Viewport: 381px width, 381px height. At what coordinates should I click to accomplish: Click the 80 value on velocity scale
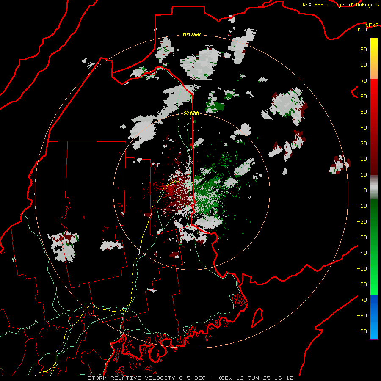click(x=364, y=65)
